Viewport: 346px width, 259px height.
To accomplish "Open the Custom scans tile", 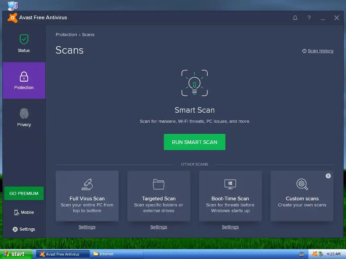I will pos(302,196).
